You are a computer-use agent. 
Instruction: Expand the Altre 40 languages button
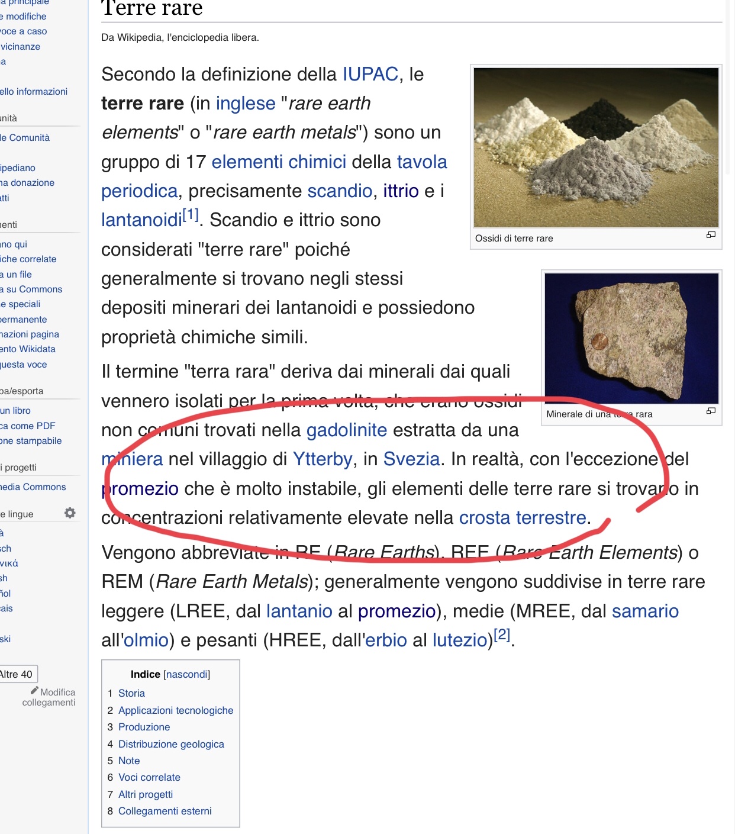pos(18,674)
